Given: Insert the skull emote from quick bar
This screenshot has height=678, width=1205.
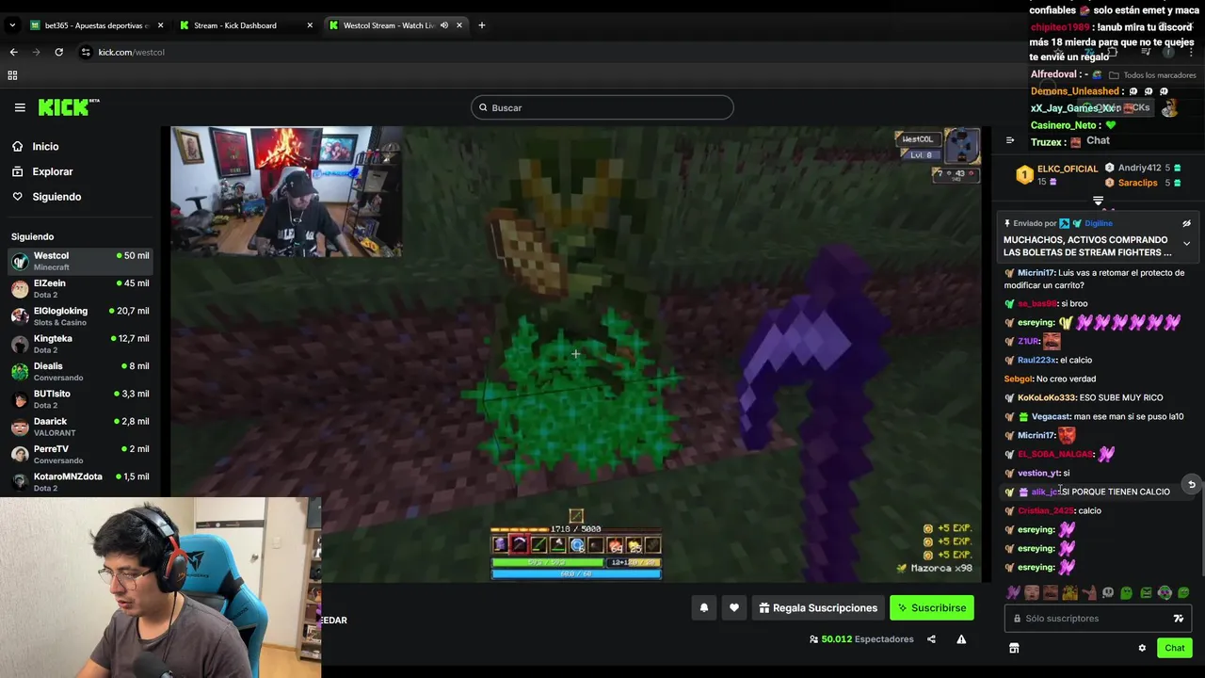Looking at the screenshot, I should 1108,593.
